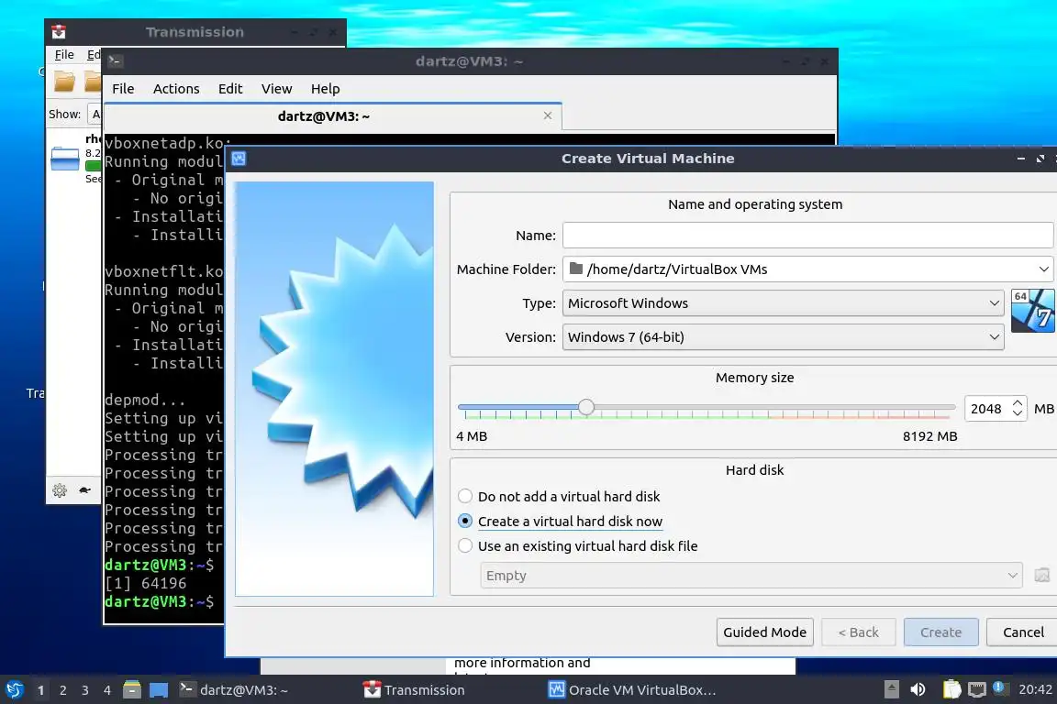This screenshot has width=1057, height=704.
Task: Click the torrent folder icon in Transmission list
Action: pos(65,159)
